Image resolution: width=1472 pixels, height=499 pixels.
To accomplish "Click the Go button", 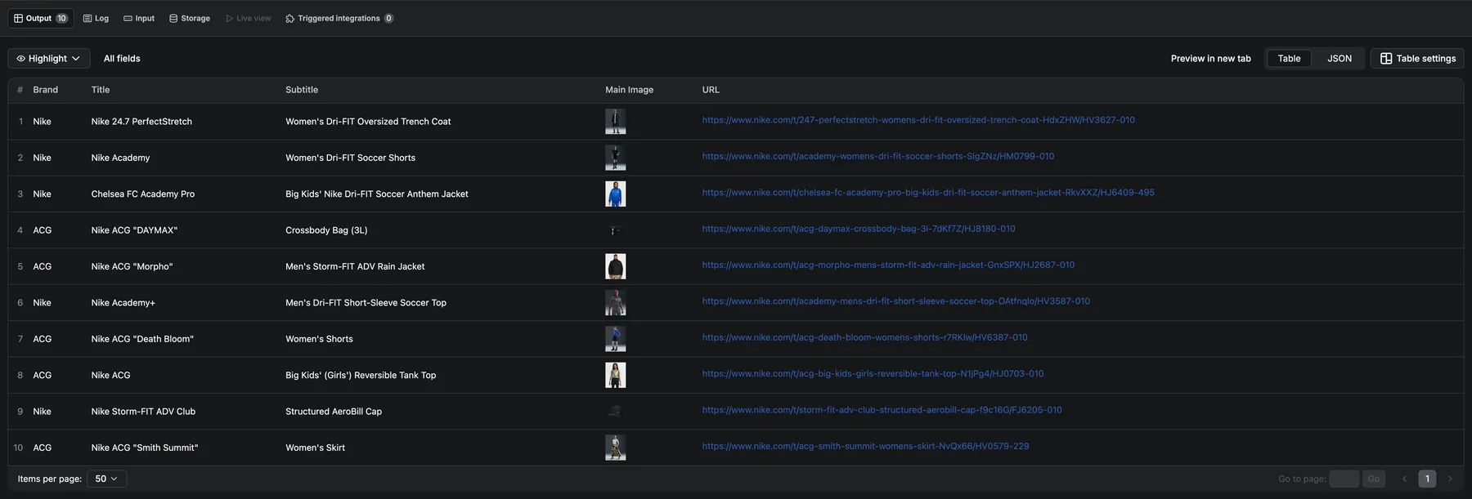I will 1373,479.
